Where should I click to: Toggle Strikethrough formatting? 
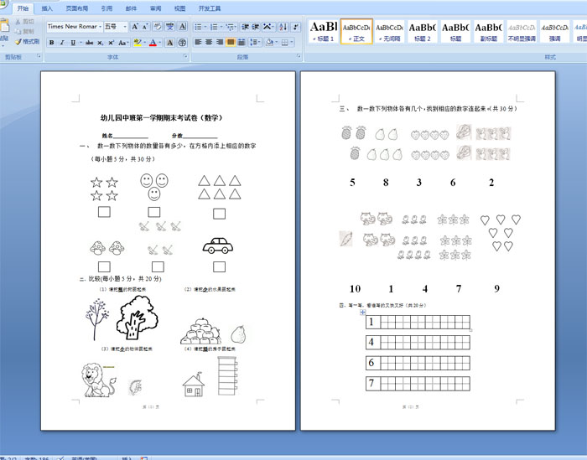coord(89,43)
